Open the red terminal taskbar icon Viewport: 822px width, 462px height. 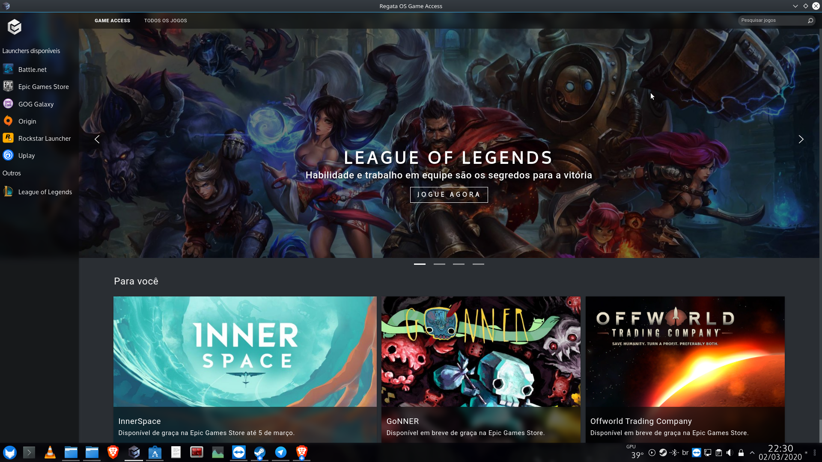pyautogui.click(x=197, y=452)
